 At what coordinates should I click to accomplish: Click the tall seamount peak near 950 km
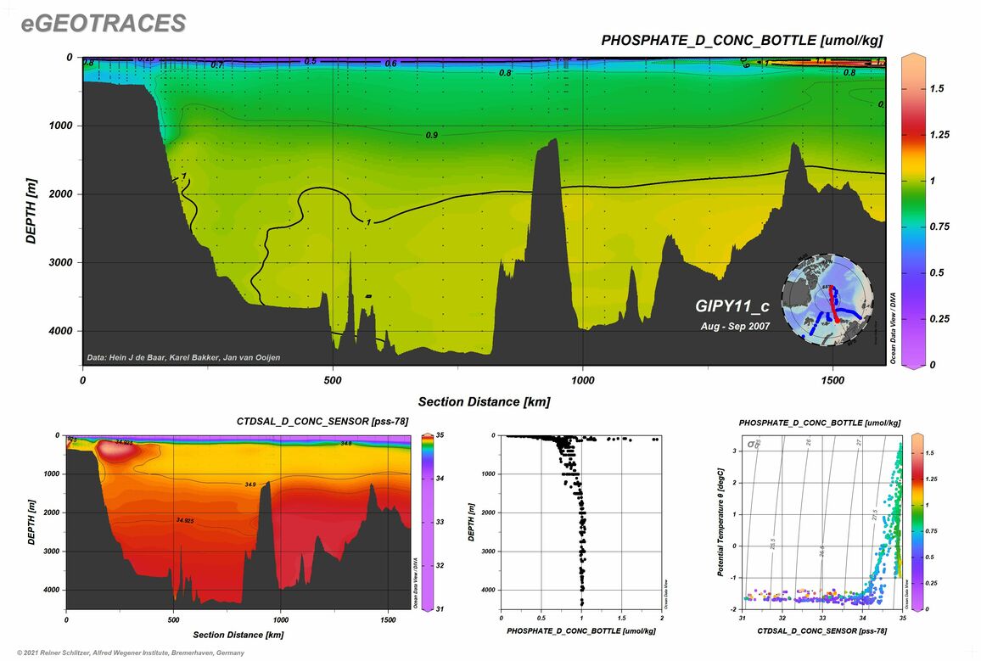pos(549,188)
